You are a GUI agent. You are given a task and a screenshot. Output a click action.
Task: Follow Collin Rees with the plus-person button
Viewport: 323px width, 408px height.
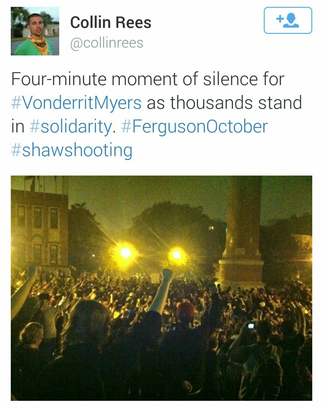point(288,20)
